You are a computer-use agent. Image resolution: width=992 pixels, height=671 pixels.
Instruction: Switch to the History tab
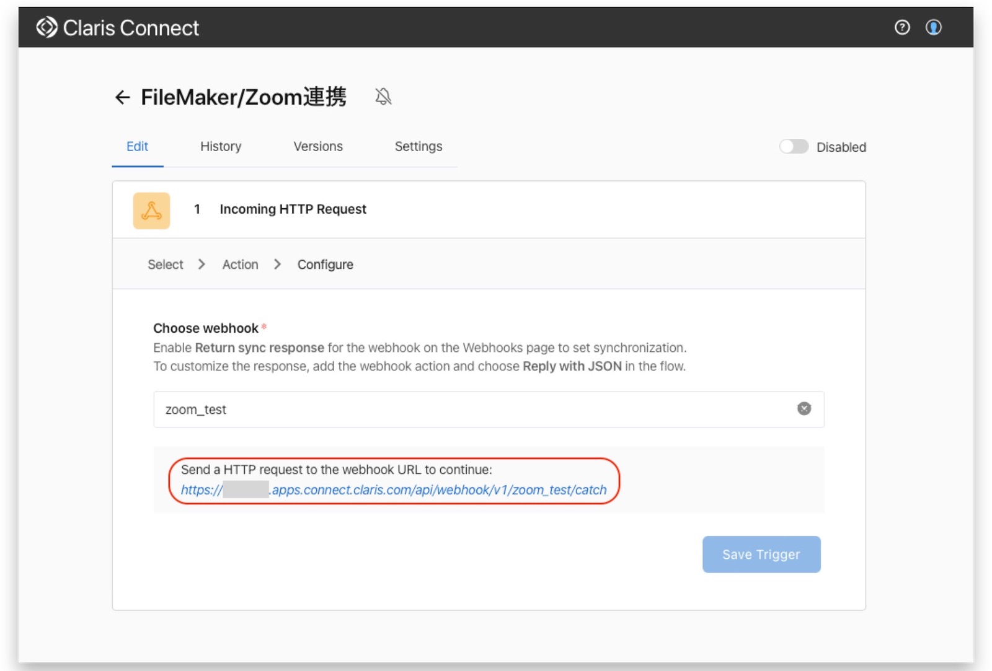[221, 147]
